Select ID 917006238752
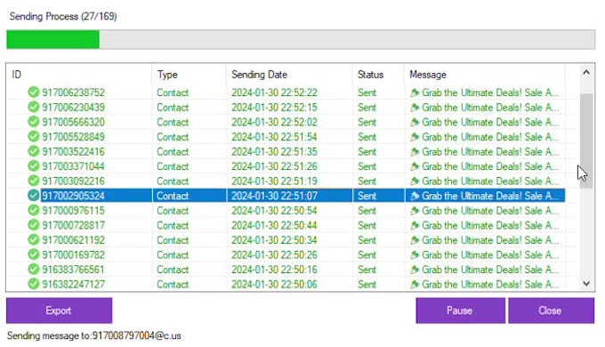 [x=73, y=93]
